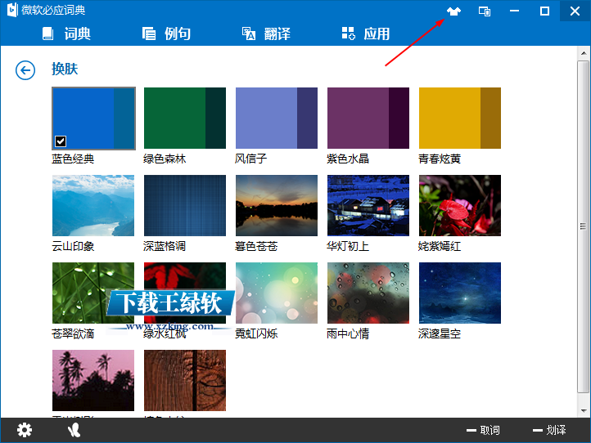Tick the checkbox on 蓝色经典 skin
Viewport: 591px width, 443px height.
coord(61,141)
